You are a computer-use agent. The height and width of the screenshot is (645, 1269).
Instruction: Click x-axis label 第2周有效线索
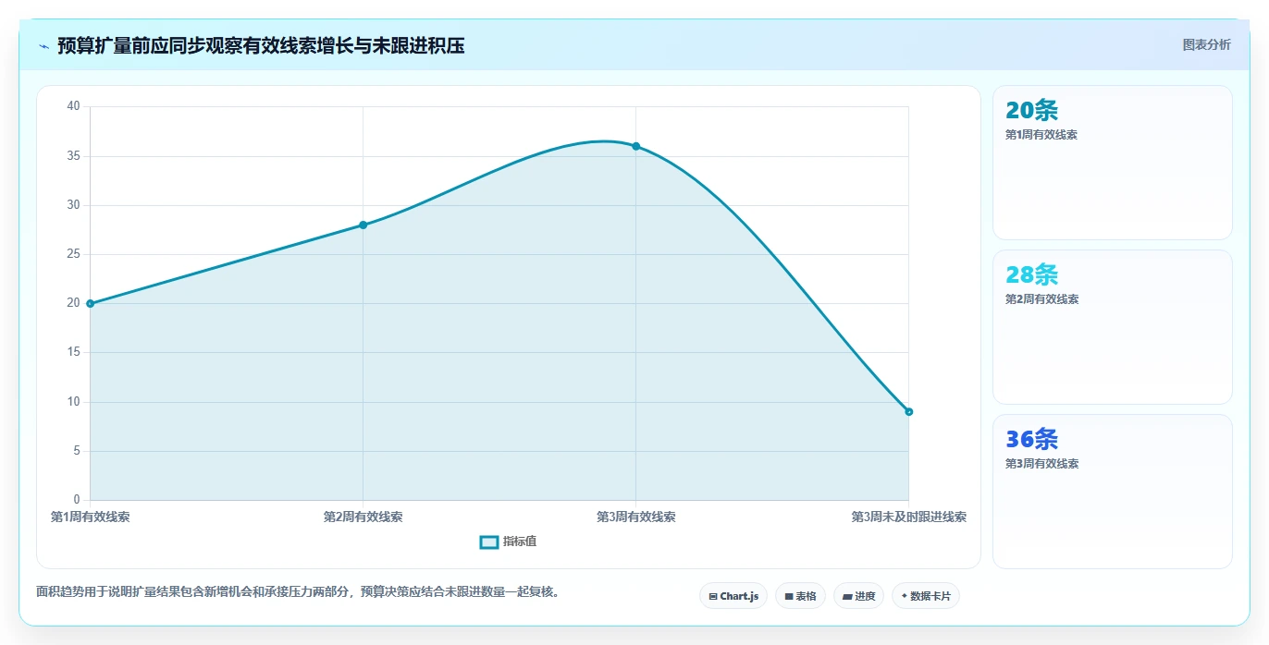pos(363,517)
